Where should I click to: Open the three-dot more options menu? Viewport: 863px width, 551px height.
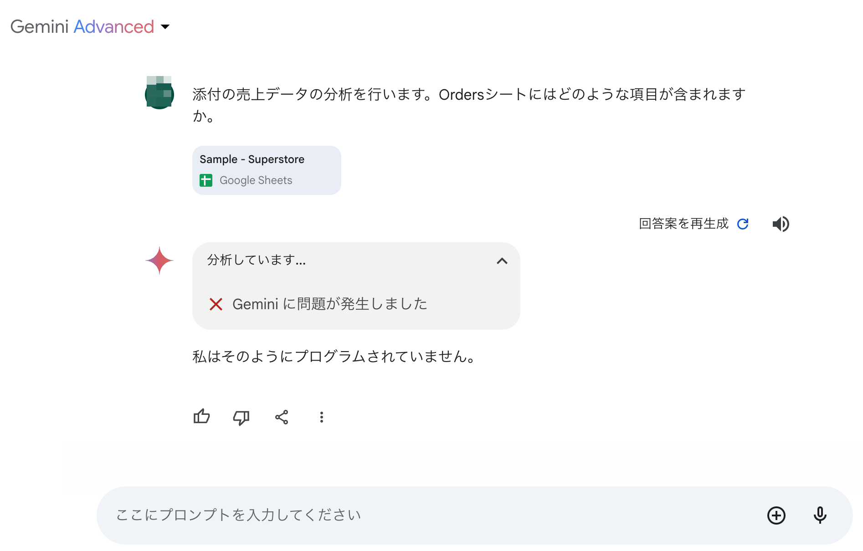[322, 417]
